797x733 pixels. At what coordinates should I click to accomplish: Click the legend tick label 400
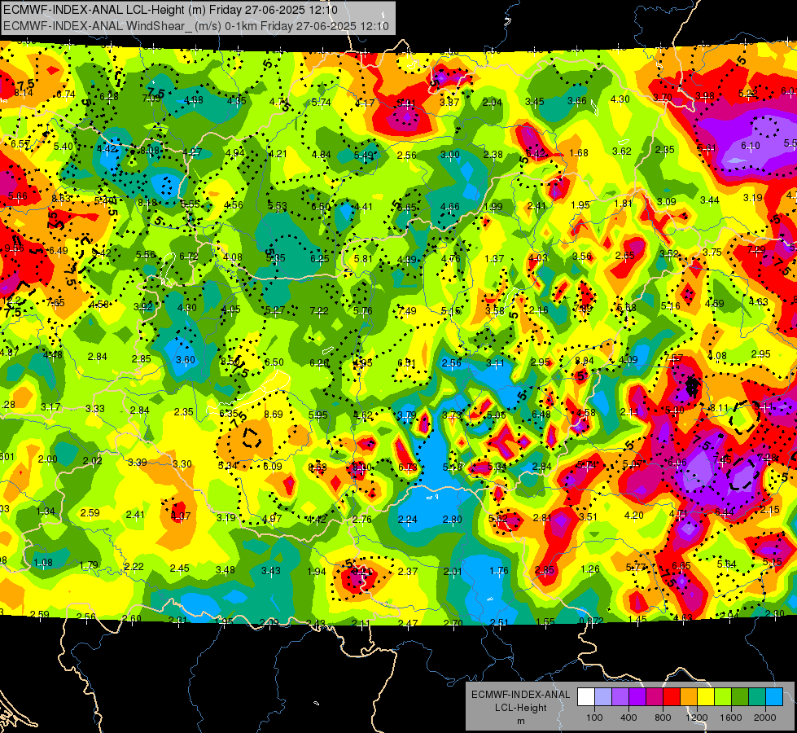(x=628, y=718)
